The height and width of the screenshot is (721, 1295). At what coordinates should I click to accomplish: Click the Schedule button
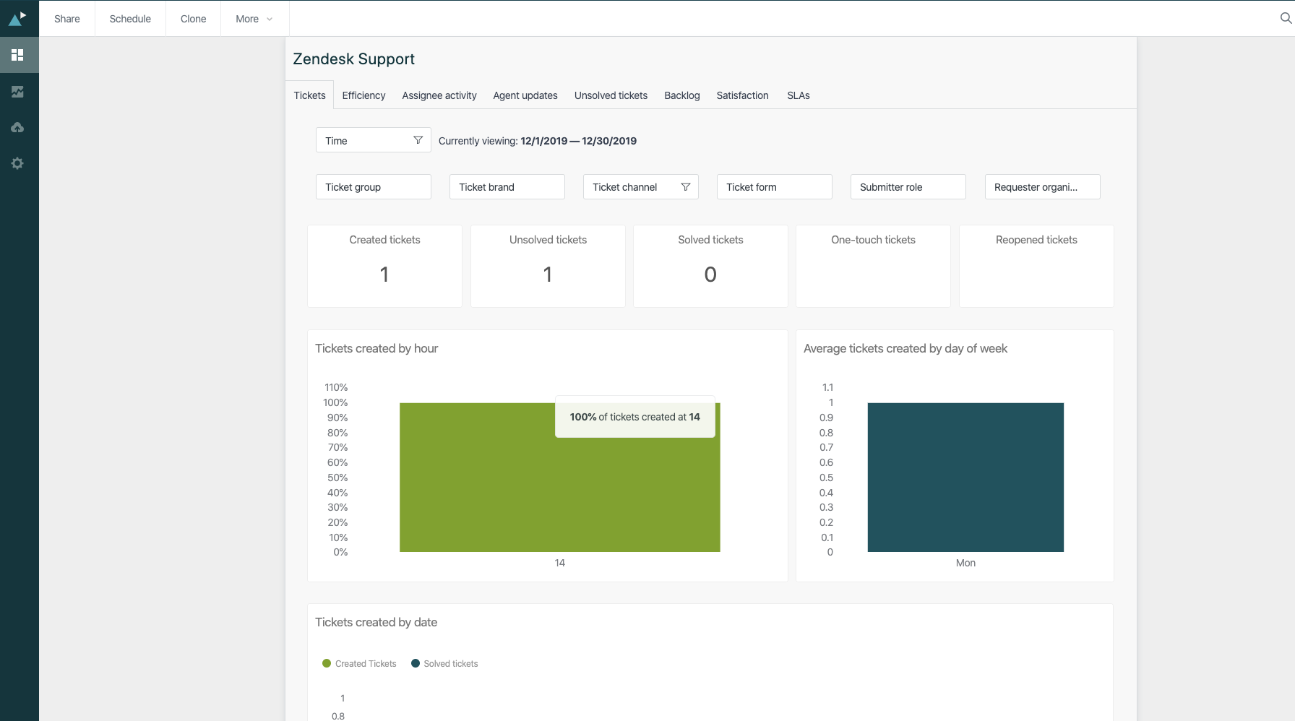pos(130,19)
